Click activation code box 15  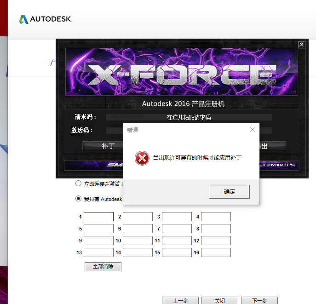click(x=177, y=252)
